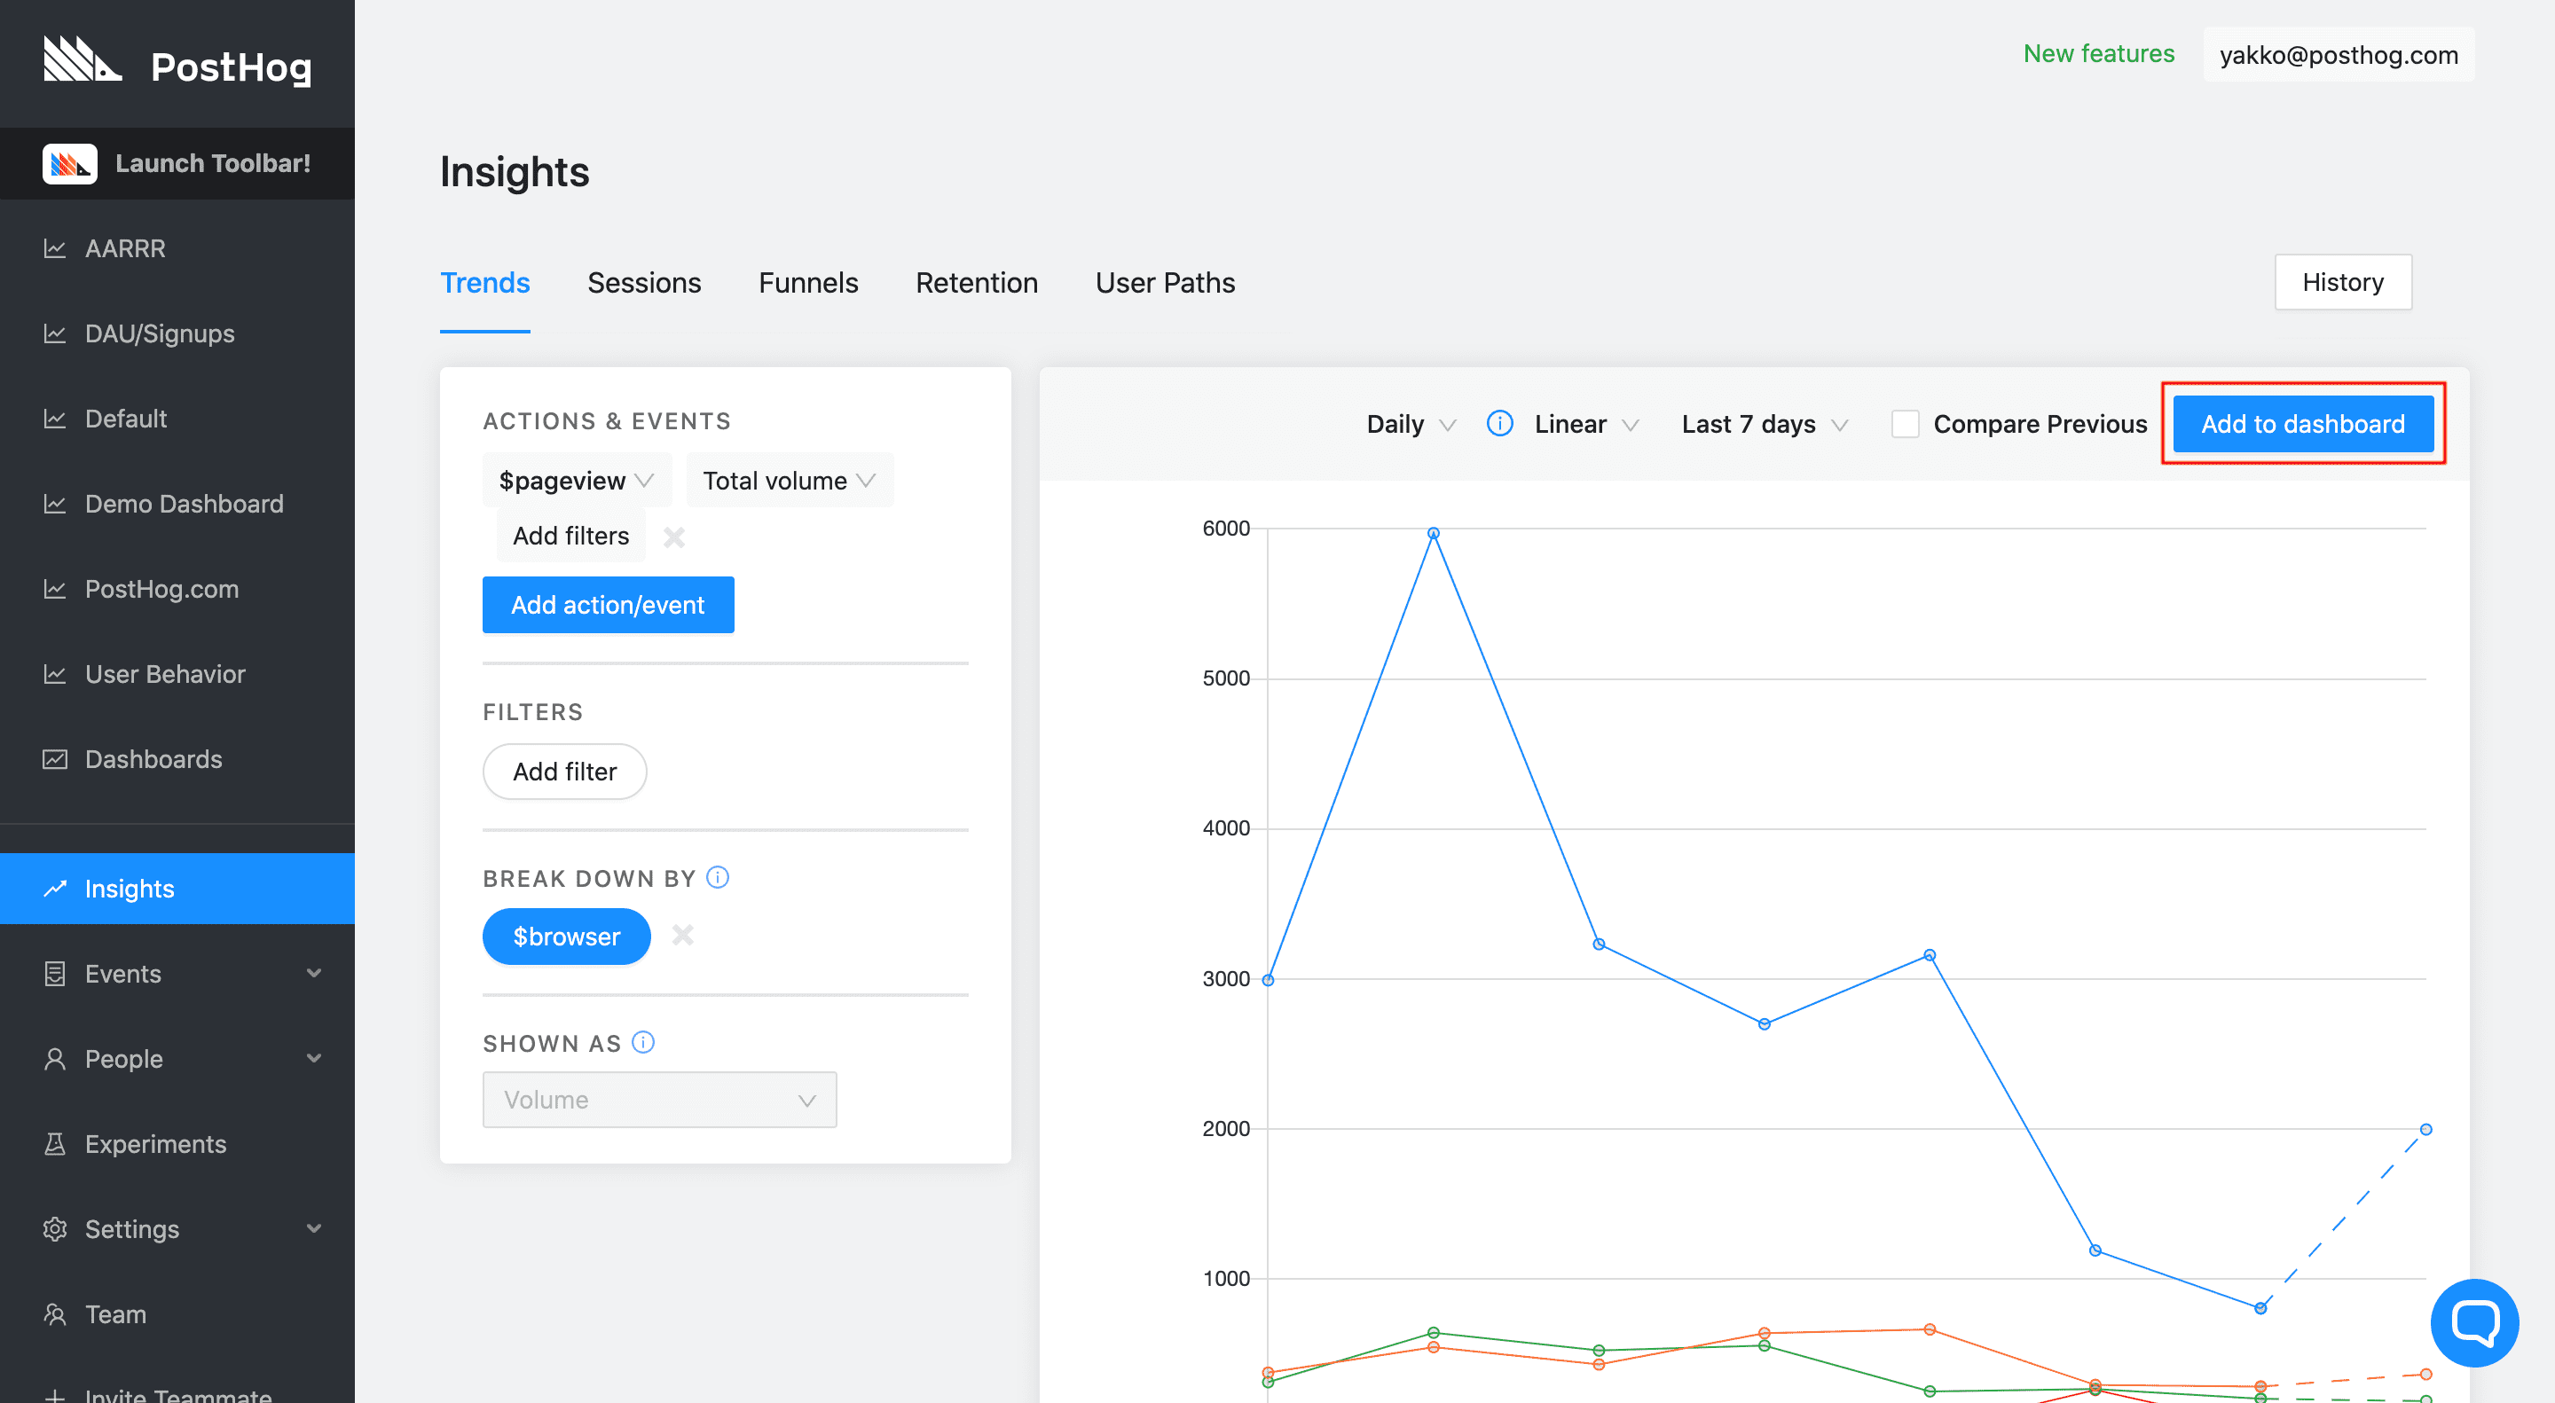The image size is (2555, 1403).
Task: Click the People user icon
Action: click(x=54, y=1059)
